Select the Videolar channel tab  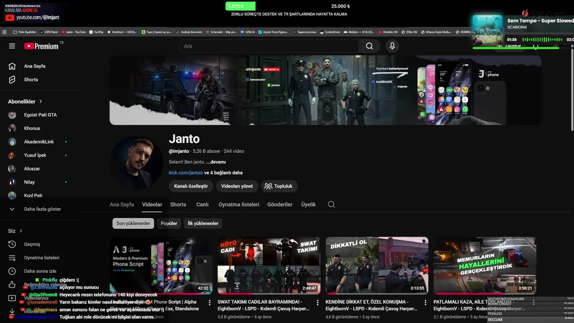(x=152, y=205)
